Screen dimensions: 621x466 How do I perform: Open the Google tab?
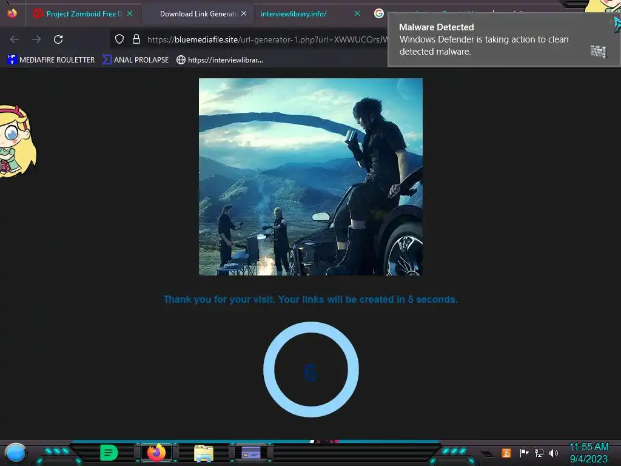[x=379, y=14]
